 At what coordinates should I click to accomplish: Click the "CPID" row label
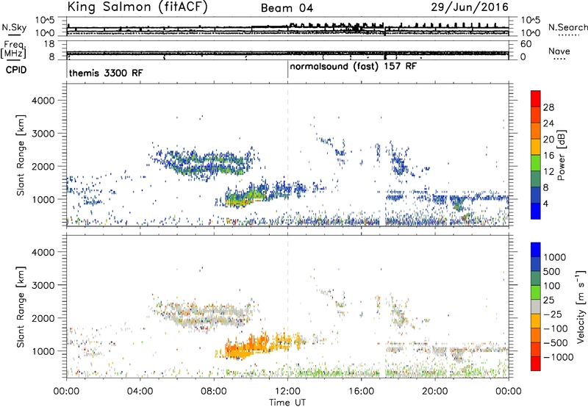[16, 70]
